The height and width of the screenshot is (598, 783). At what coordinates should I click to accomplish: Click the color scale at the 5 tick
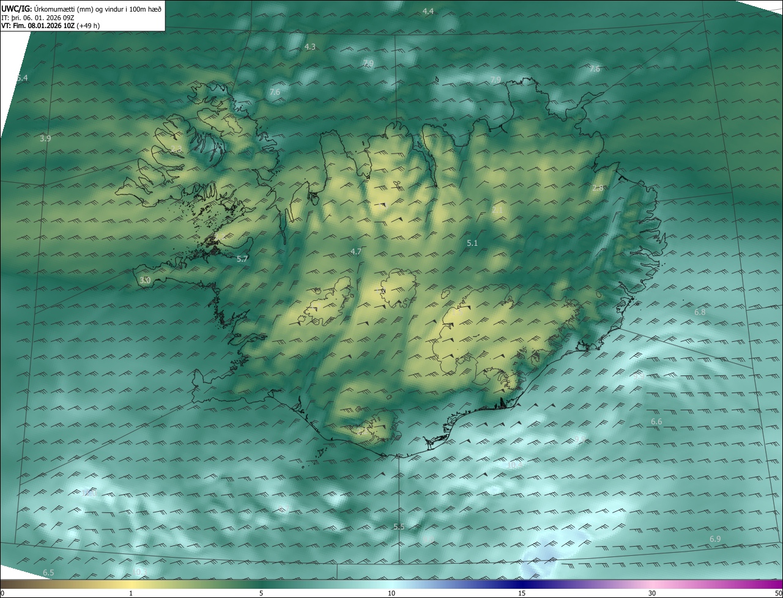tap(261, 593)
